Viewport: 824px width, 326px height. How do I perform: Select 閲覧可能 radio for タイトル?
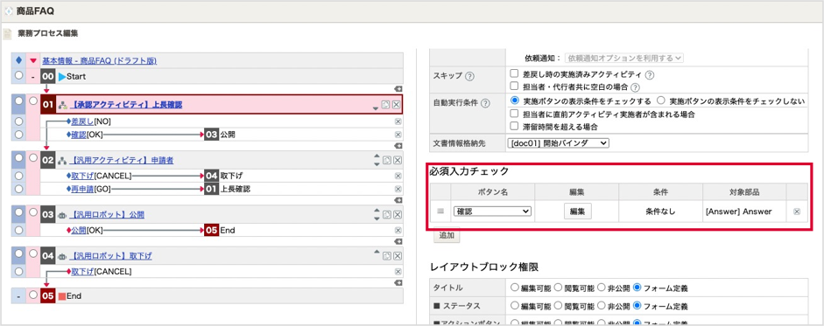(x=558, y=288)
